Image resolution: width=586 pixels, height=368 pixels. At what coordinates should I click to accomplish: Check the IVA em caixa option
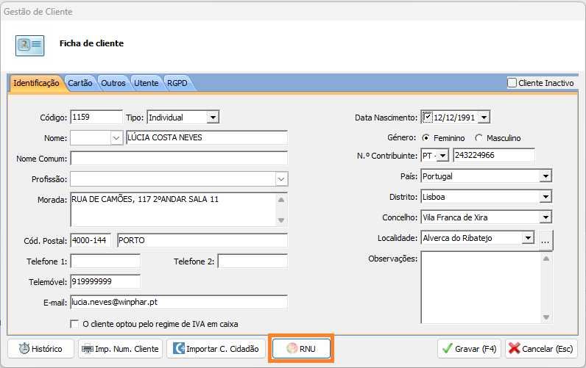pos(74,324)
